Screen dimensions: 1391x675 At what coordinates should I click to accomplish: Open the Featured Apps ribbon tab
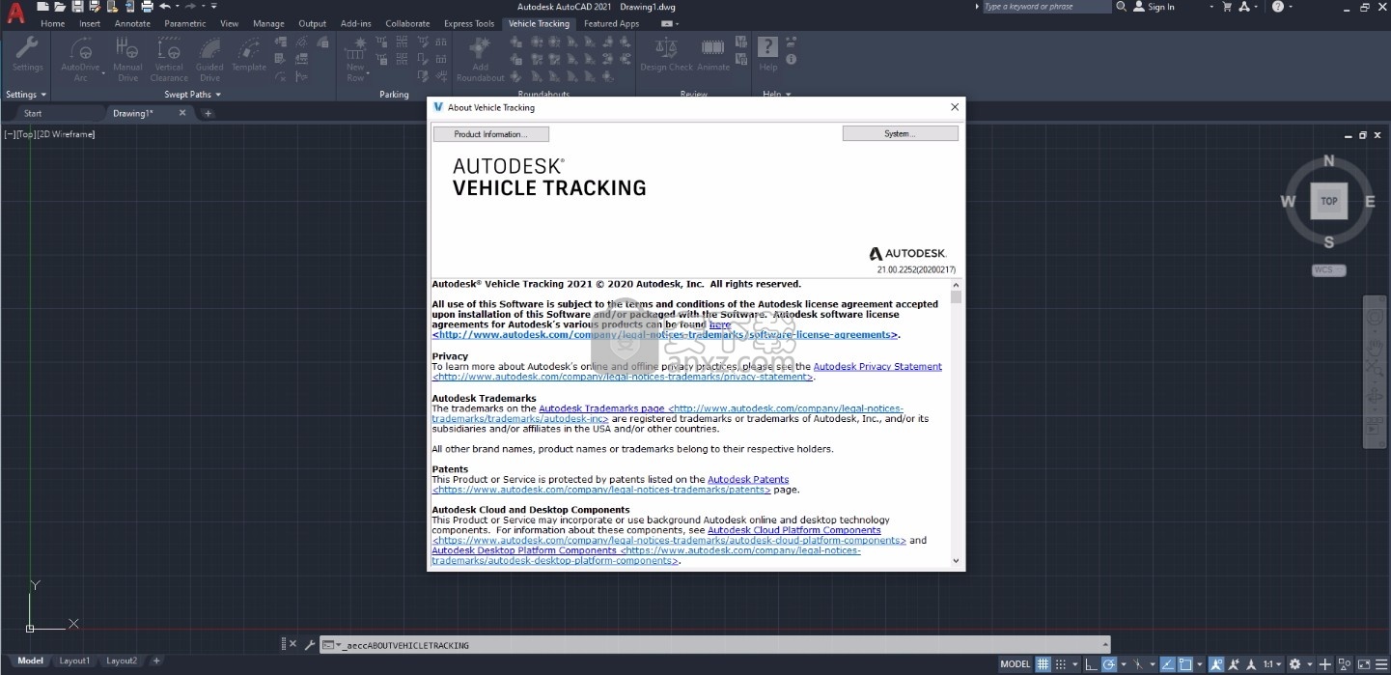click(611, 23)
